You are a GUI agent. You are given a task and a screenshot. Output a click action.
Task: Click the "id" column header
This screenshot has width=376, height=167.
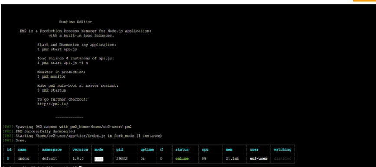pos(9,150)
